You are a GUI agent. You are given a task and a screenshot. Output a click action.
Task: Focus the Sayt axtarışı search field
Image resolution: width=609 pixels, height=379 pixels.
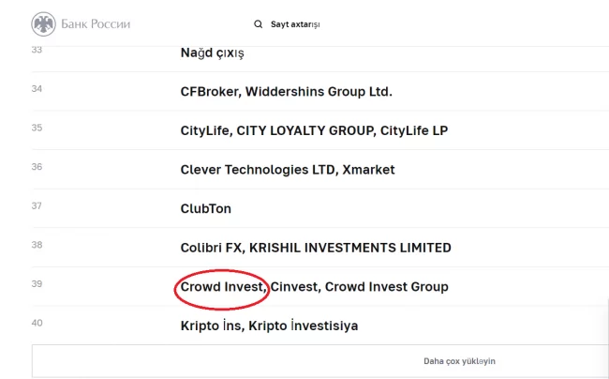click(x=295, y=24)
